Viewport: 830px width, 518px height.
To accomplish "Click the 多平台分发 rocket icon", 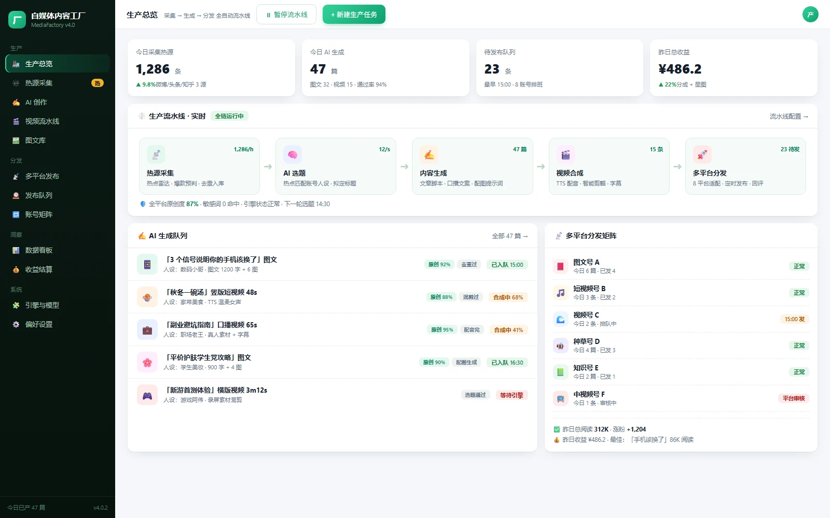I will click(702, 154).
